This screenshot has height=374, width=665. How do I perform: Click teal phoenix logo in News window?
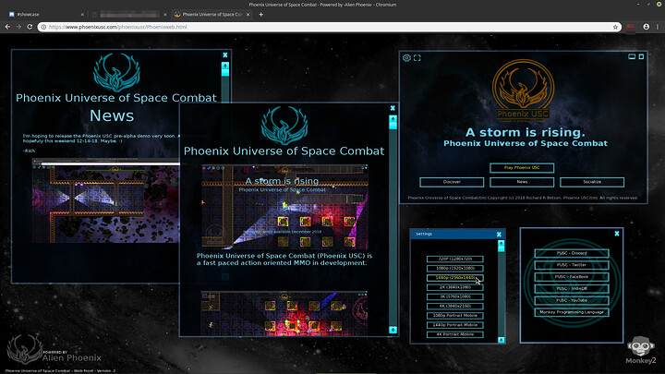[x=116, y=72]
